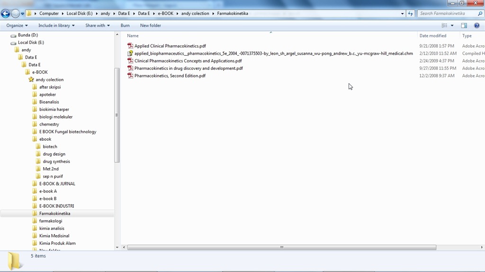Viewport: 485px width, 272px height.
Task: Click the Burn toolbar button
Action: point(125,25)
